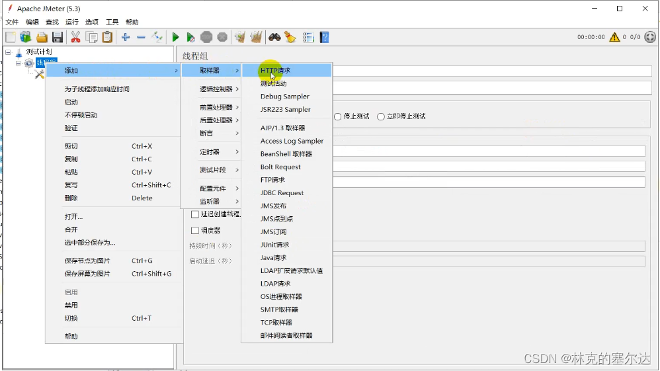This screenshot has width=660, height=371.
Task: Click the Collapse all minus icon
Action: (141, 37)
